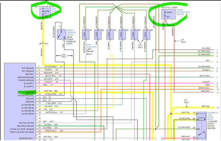Select the 'FUSE BLOCK' label

(55, 10)
